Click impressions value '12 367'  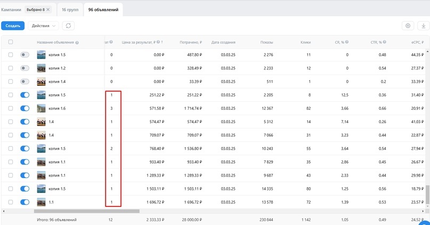(267, 108)
